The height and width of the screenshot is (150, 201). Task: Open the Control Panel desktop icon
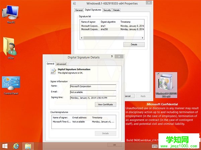click(x=11, y=85)
